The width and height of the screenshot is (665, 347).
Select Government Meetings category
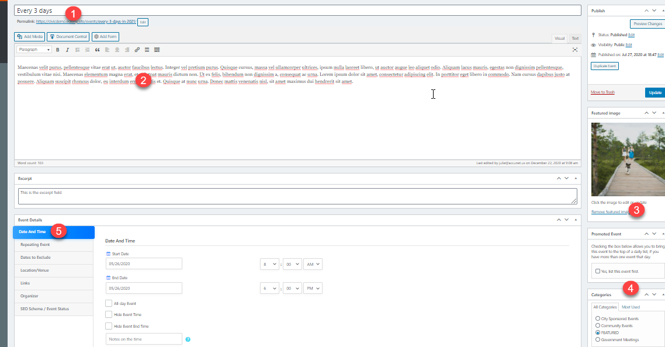(x=598, y=340)
